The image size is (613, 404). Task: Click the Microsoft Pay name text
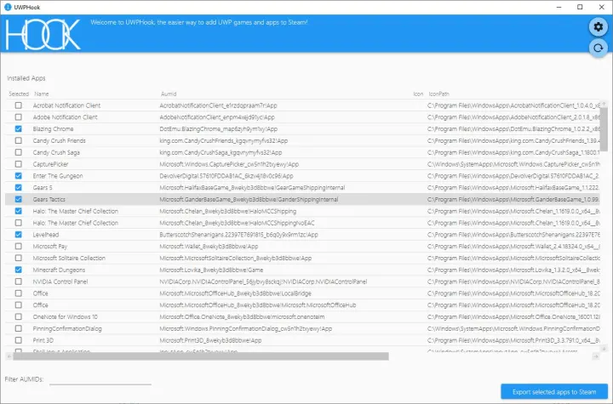pyautogui.click(x=50, y=246)
